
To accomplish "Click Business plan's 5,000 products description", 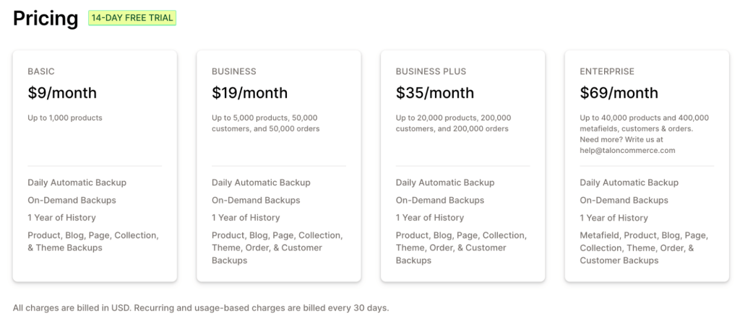I will [266, 123].
